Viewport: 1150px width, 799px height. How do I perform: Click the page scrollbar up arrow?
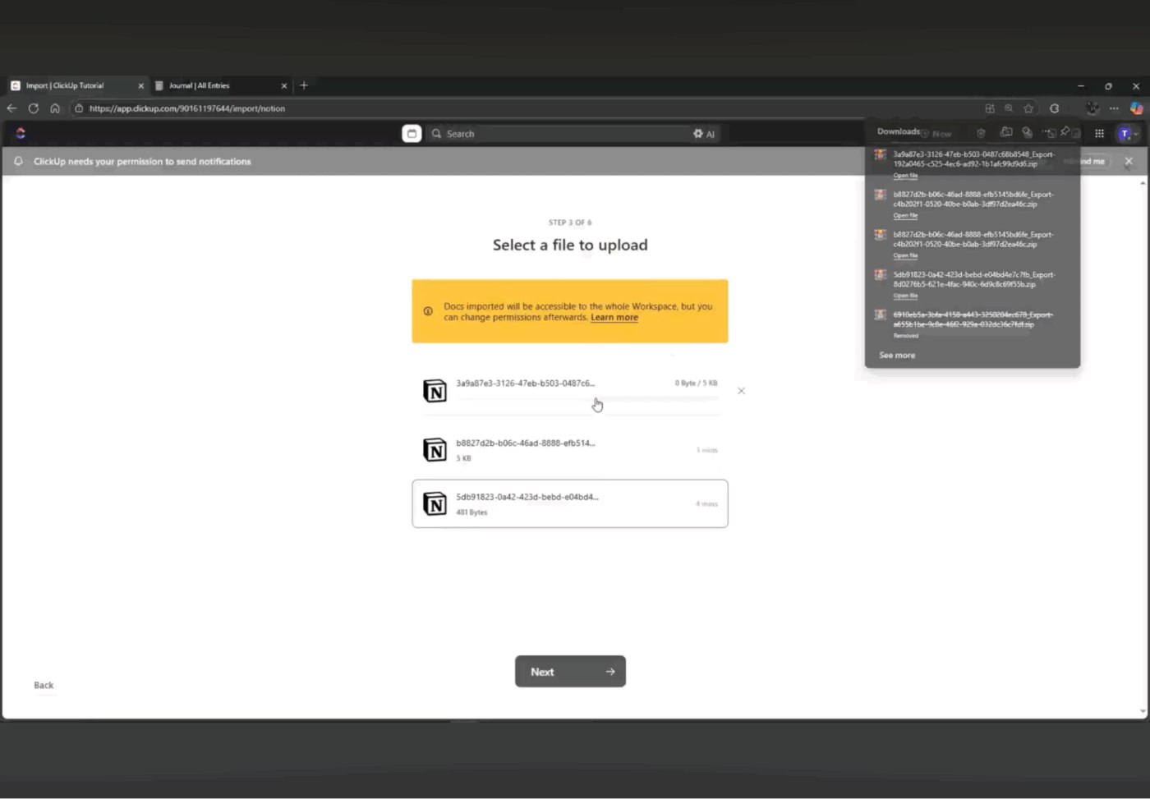[x=1143, y=182]
